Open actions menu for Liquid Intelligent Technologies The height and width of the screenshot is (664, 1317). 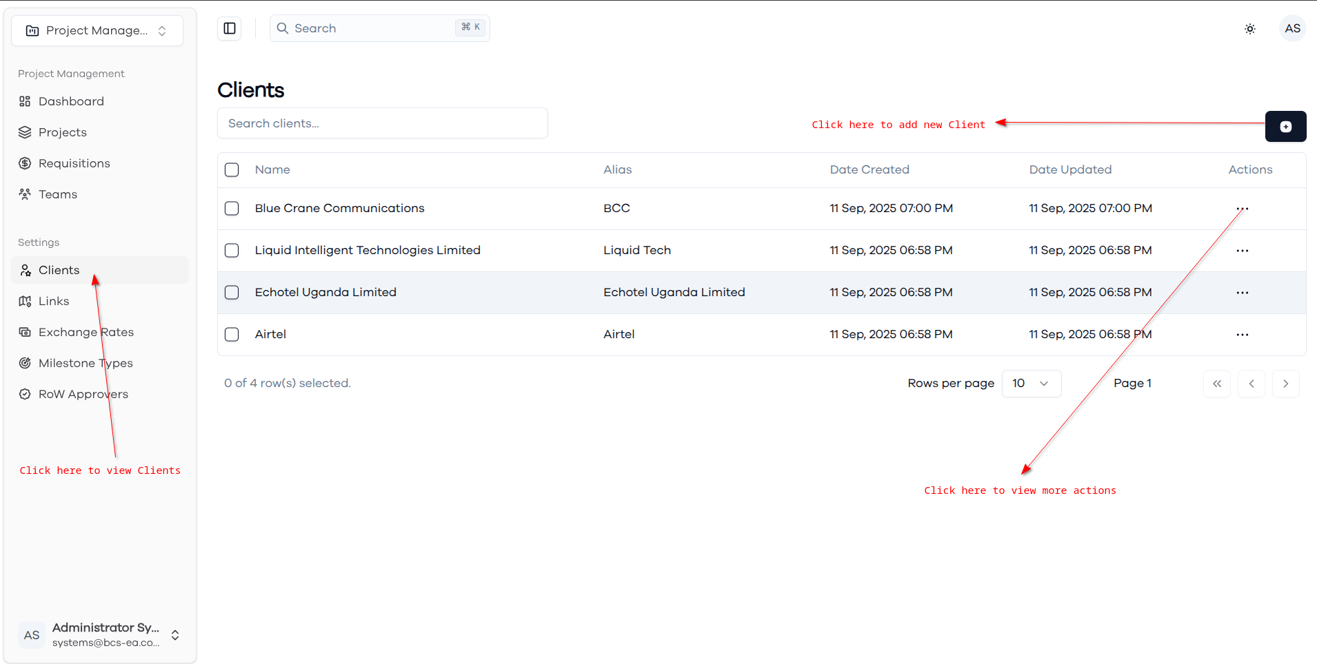click(1243, 251)
